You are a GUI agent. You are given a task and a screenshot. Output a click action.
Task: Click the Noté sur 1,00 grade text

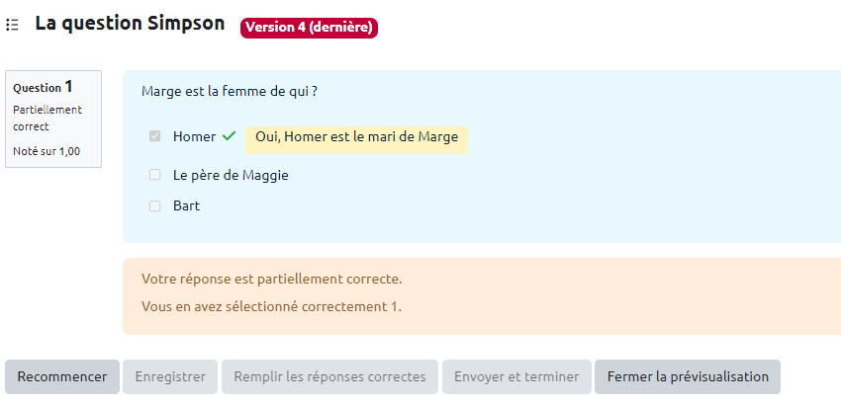[x=47, y=151]
